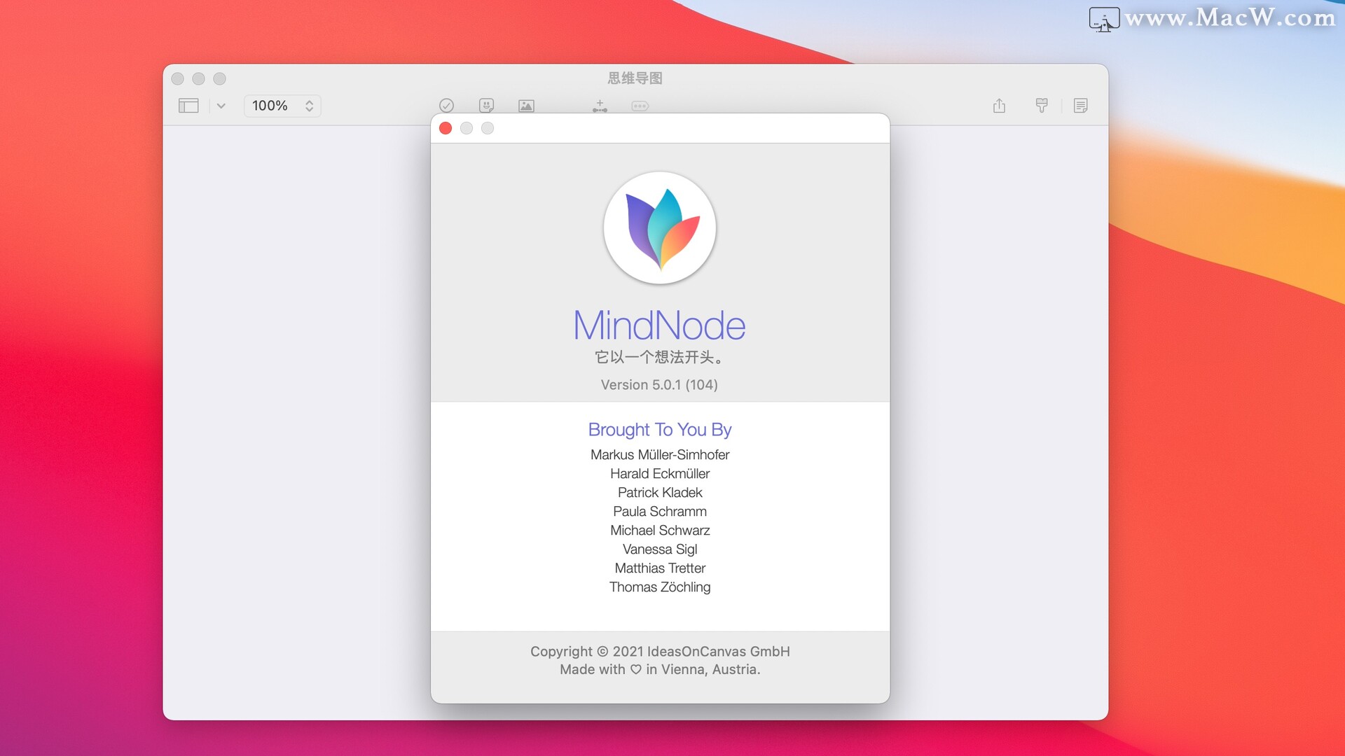1345x756 pixels.
Task: Click the image insert icon
Action: [525, 104]
